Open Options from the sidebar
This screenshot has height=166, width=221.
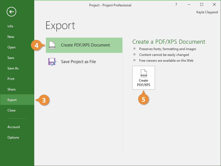click(13, 138)
